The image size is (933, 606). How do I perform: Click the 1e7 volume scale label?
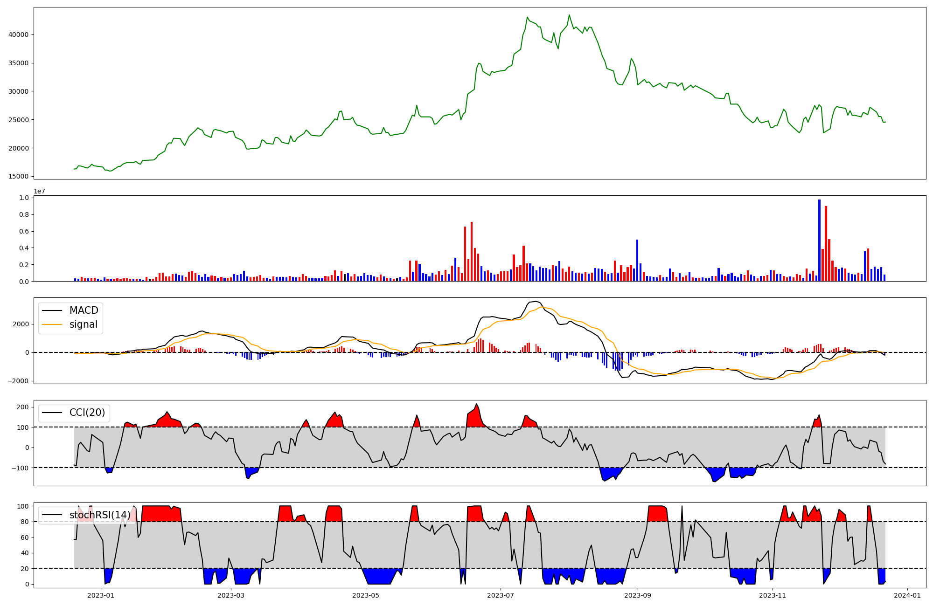(39, 191)
